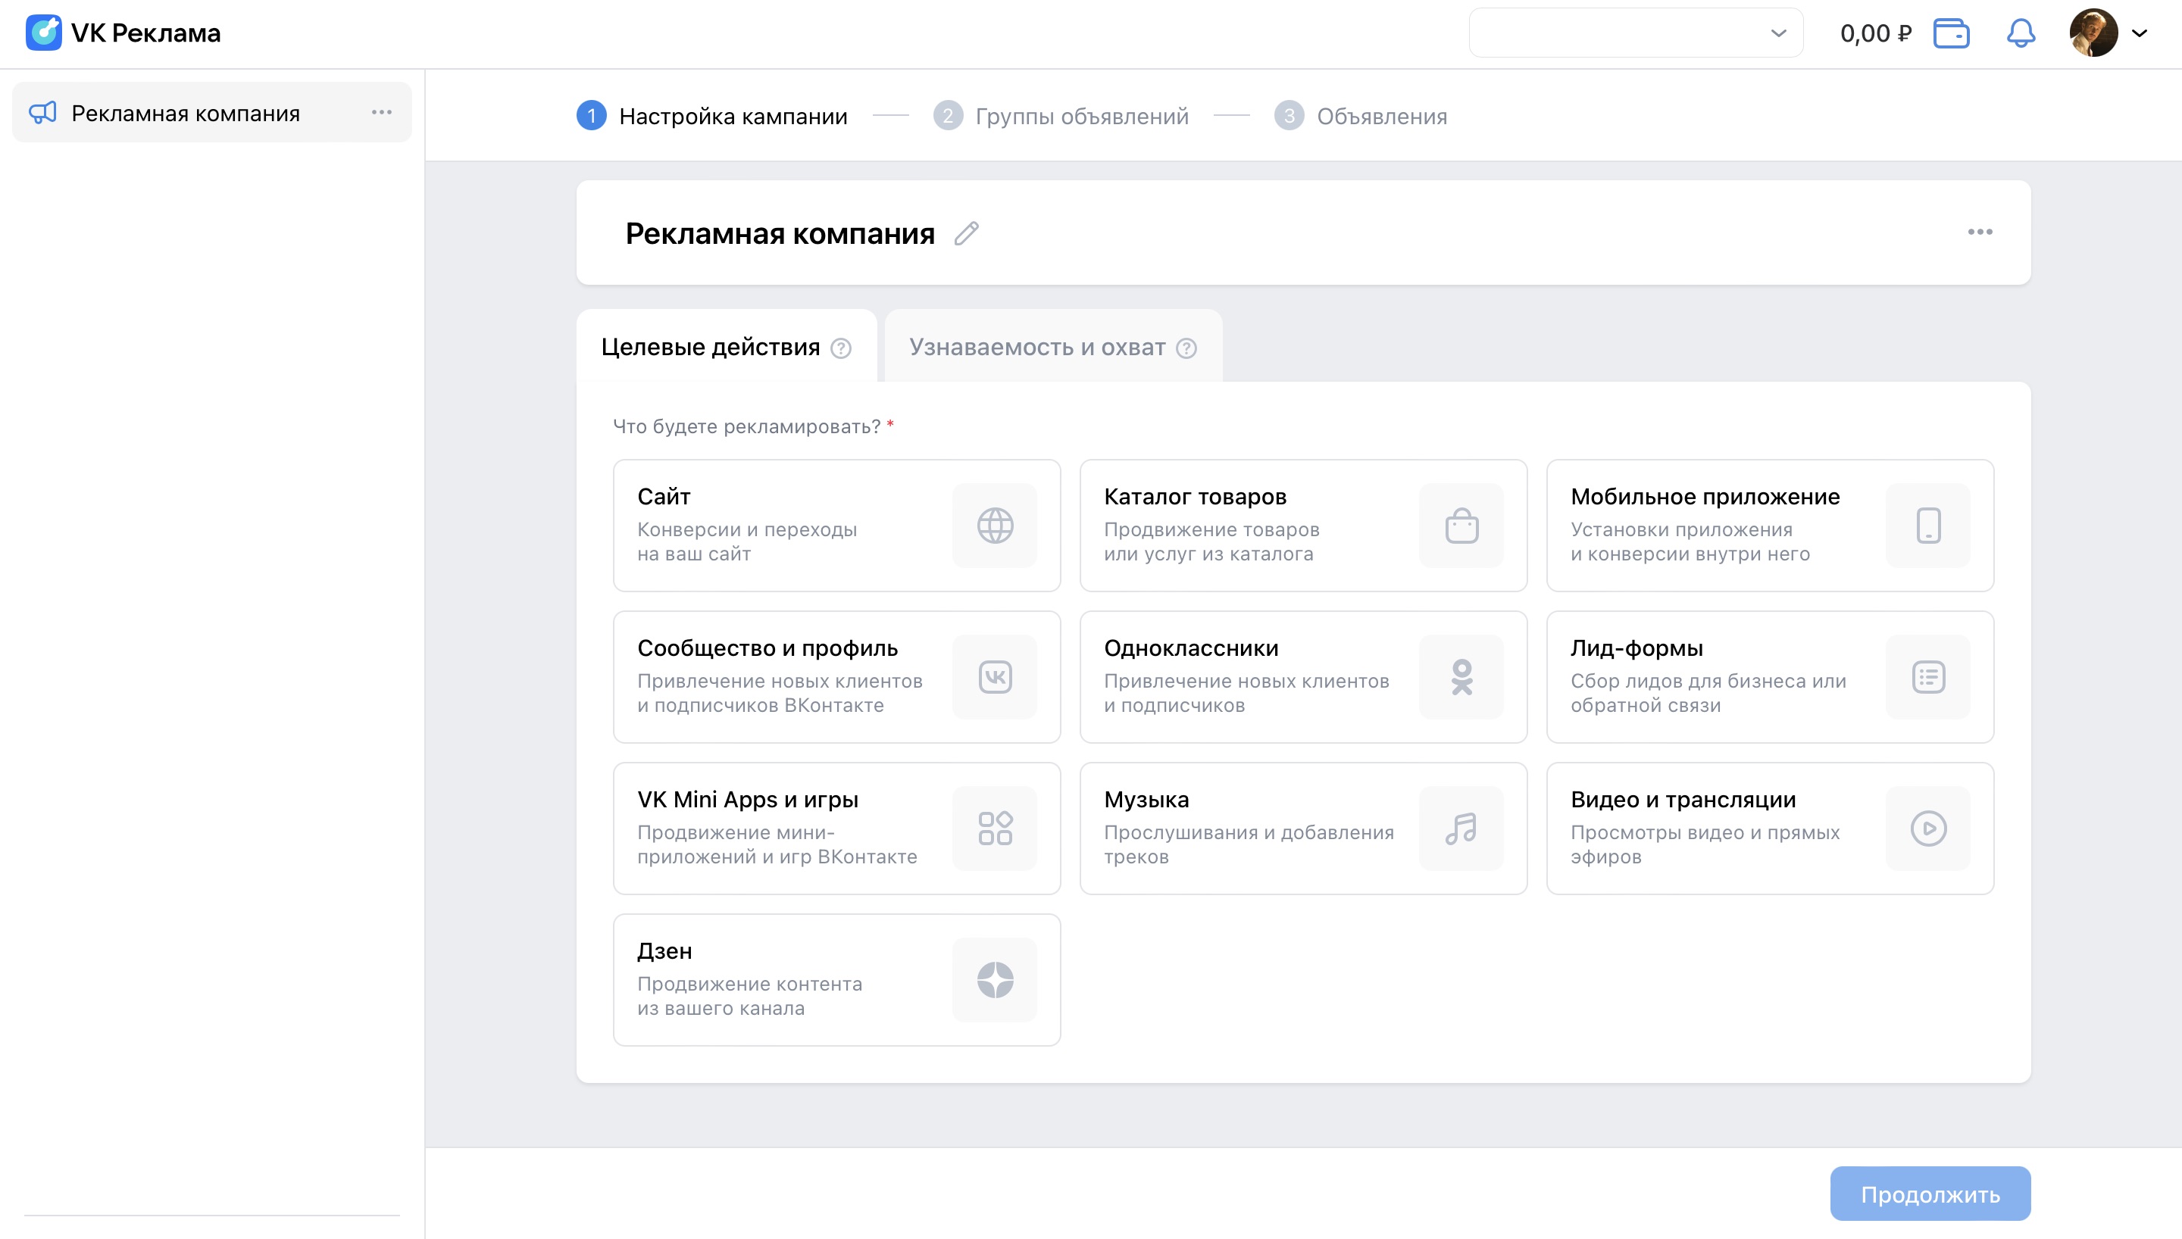Select the Каталог товаров shopping bag icon
This screenshot has width=2182, height=1239.
click(1461, 526)
